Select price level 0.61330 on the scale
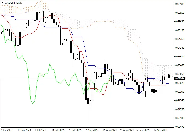 (180, 109)
